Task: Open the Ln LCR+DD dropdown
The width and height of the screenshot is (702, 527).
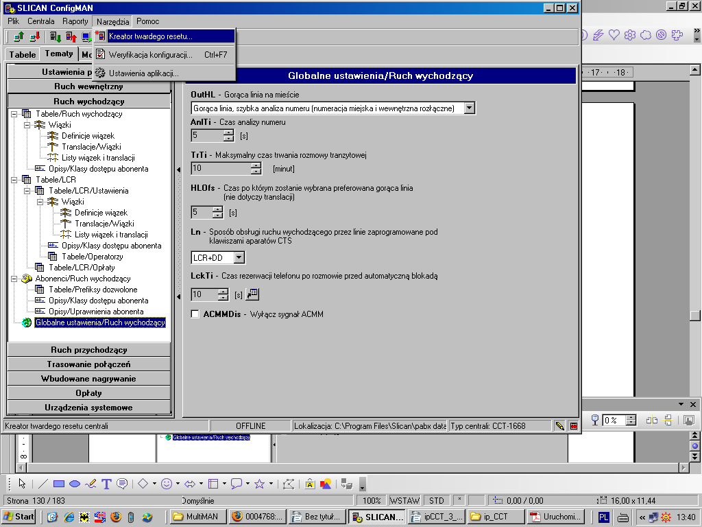Action: [x=239, y=258]
